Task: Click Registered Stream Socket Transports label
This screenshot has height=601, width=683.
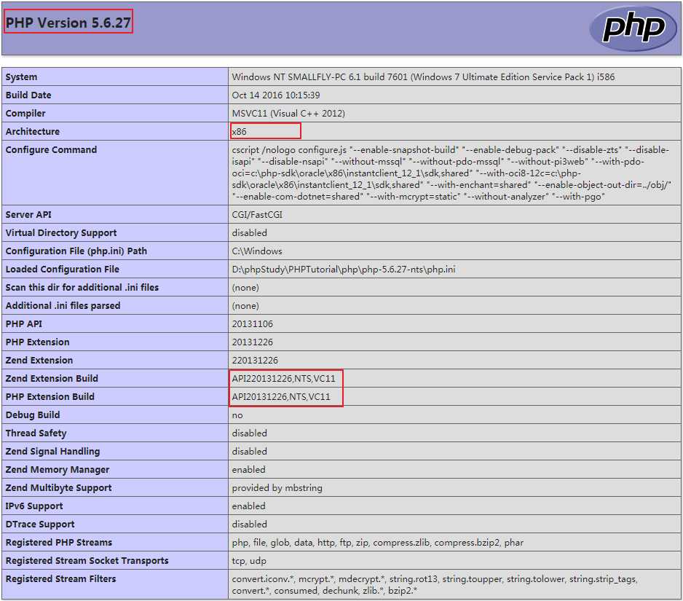Action: click(87, 561)
